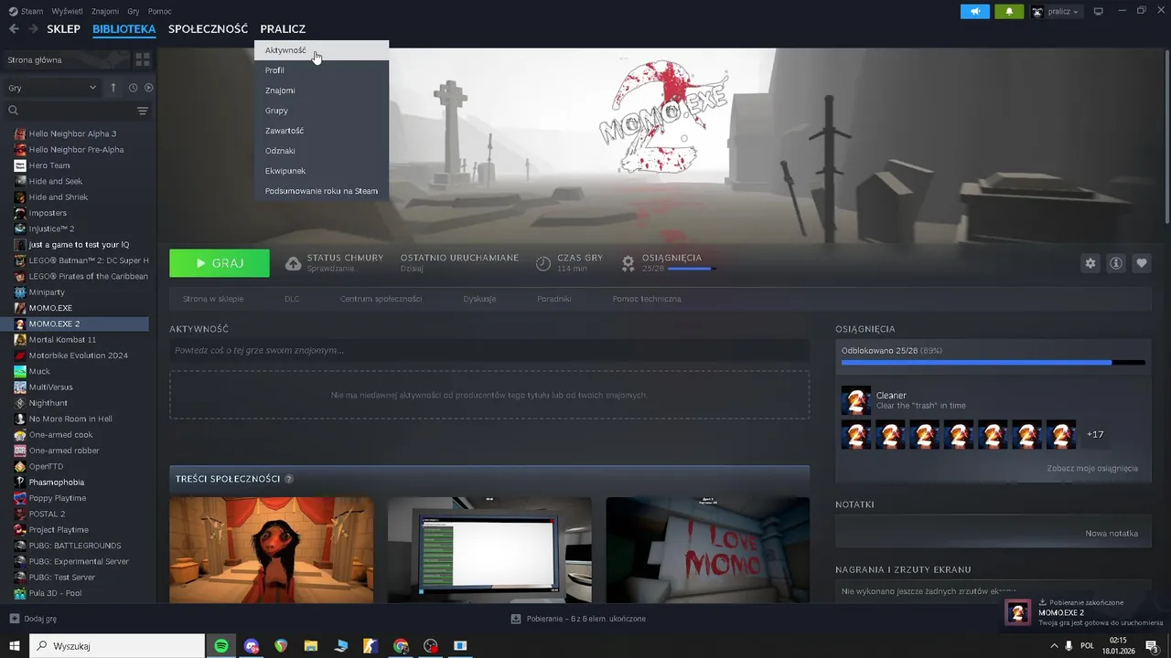This screenshot has width=1171, height=658.
Task: Click the forward navigation arrow
Action: point(33,29)
